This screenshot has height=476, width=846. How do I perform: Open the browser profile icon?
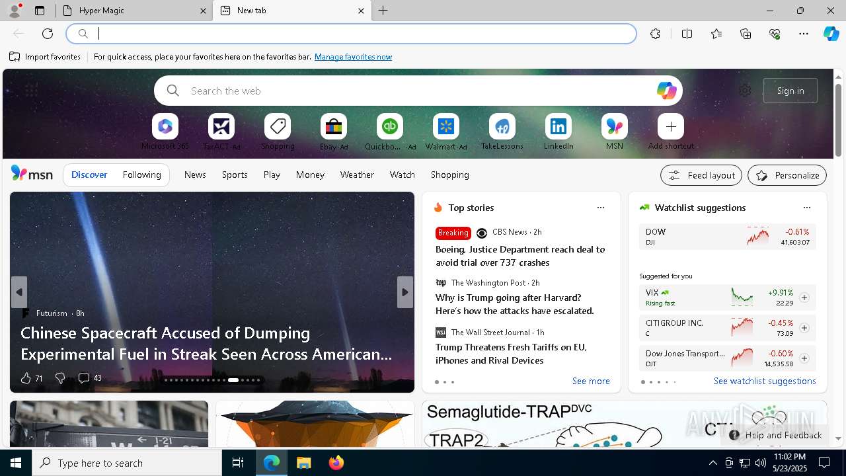(x=15, y=11)
